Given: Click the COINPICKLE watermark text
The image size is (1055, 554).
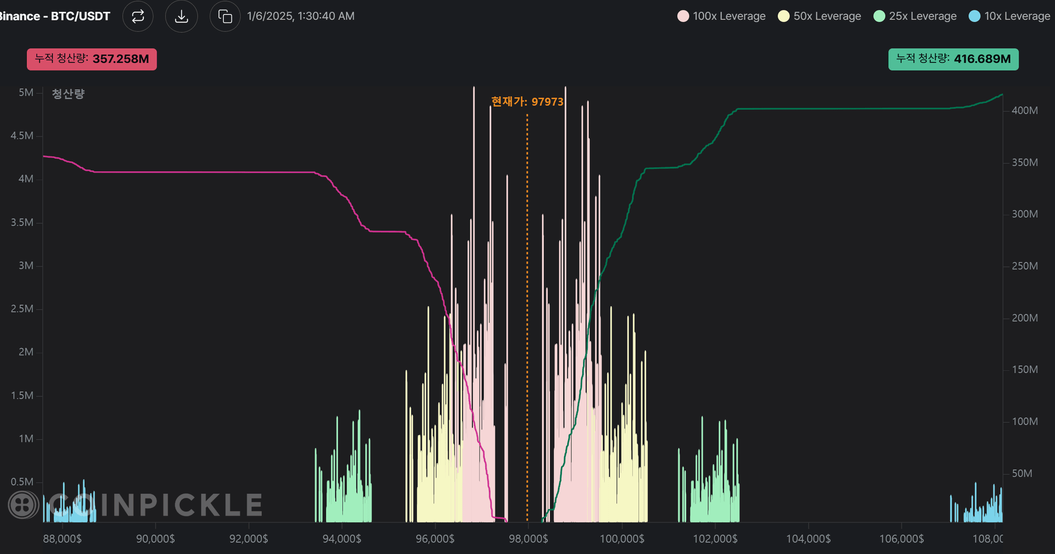Looking at the screenshot, I should click(155, 505).
